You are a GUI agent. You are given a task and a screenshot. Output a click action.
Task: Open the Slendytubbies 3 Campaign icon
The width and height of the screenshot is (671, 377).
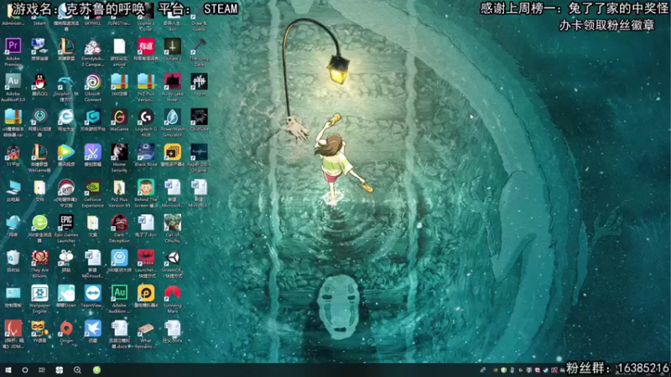pyautogui.click(x=92, y=46)
